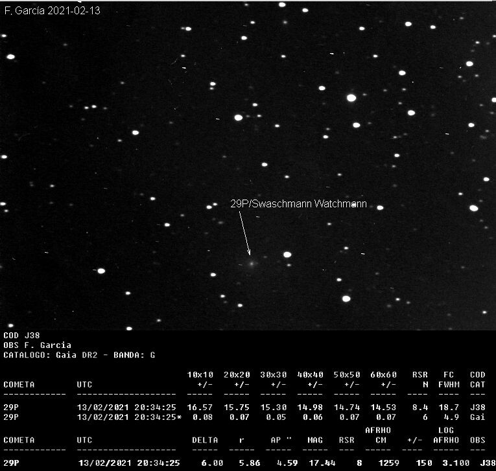Click the "29P/Swaschmann Watchmann" comet label
The image size is (496, 471).
299,204
